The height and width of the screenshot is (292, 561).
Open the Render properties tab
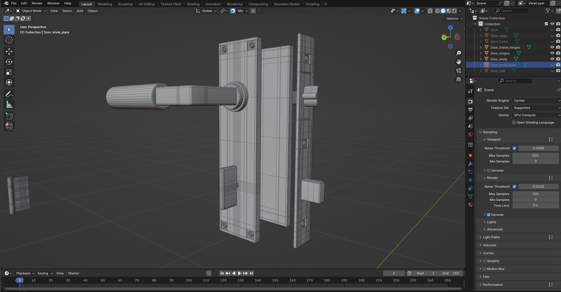coord(470,101)
